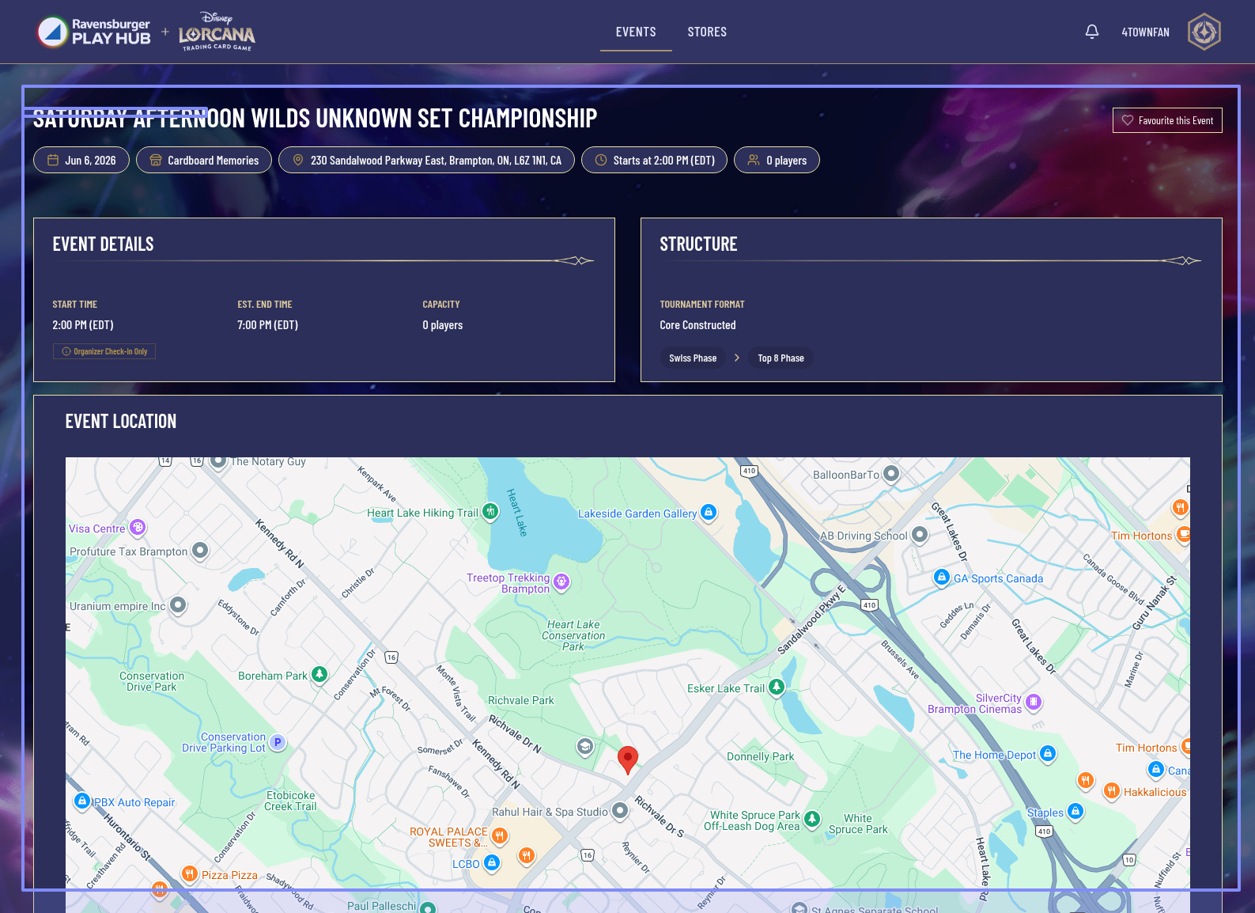This screenshot has width=1255, height=913.
Task: Select the Royal Palace Sweets marker
Action: point(500,835)
